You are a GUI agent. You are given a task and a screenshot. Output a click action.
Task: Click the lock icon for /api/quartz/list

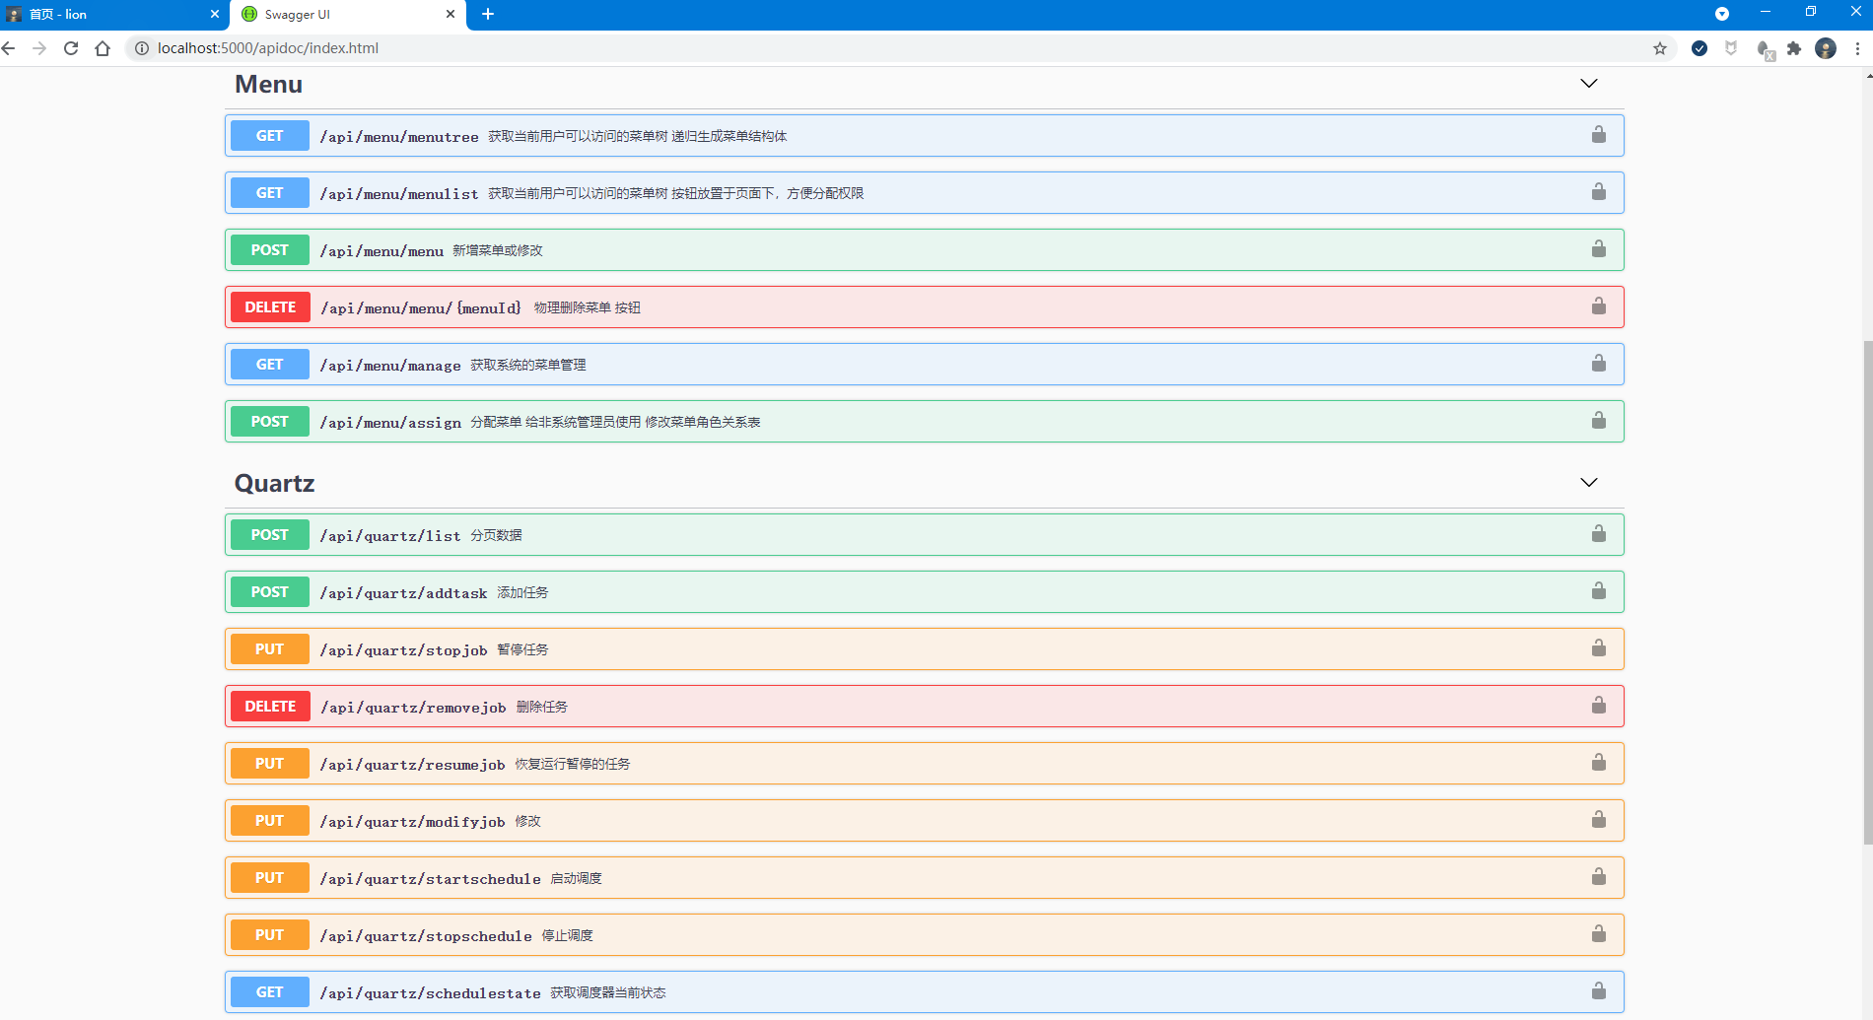pos(1598,534)
